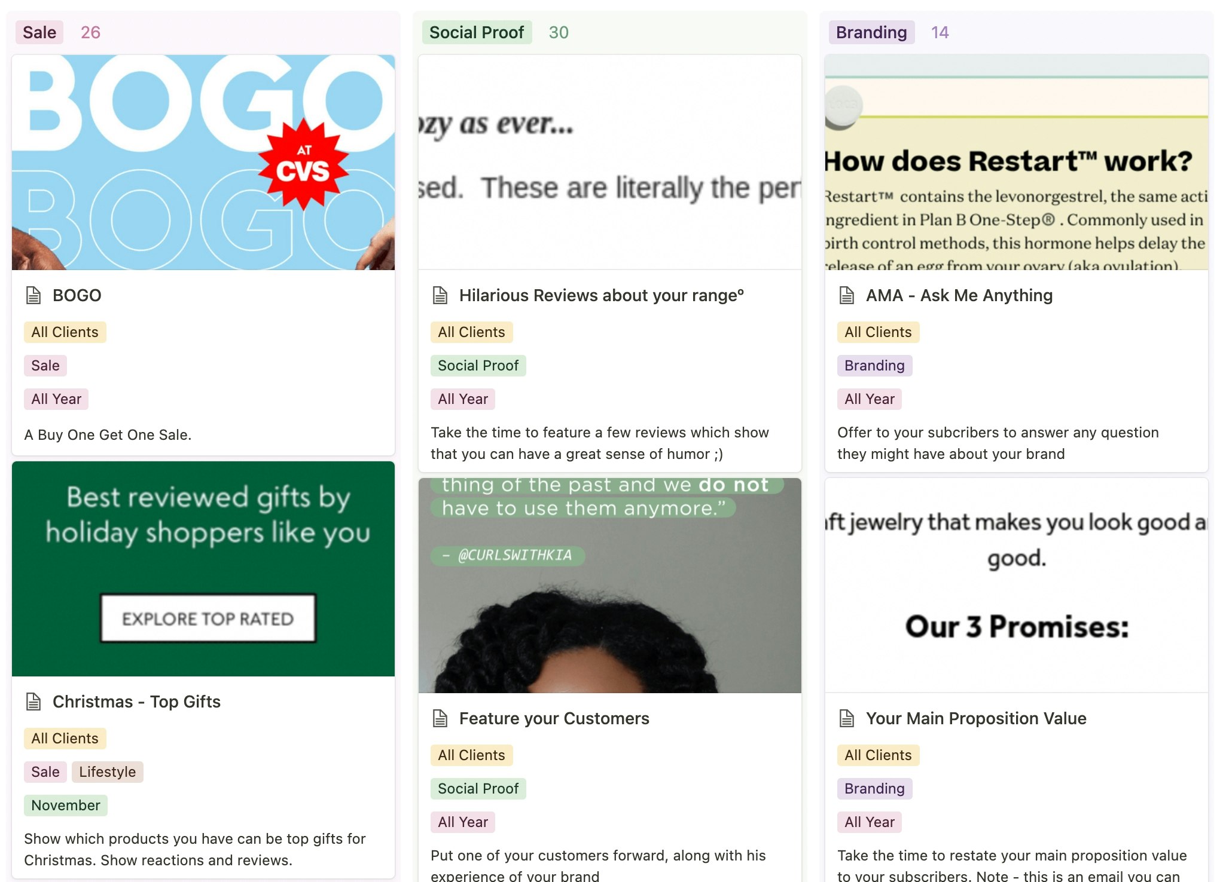
Task: Open the How does Restart work thumbnail
Action: coord(1017,163)
